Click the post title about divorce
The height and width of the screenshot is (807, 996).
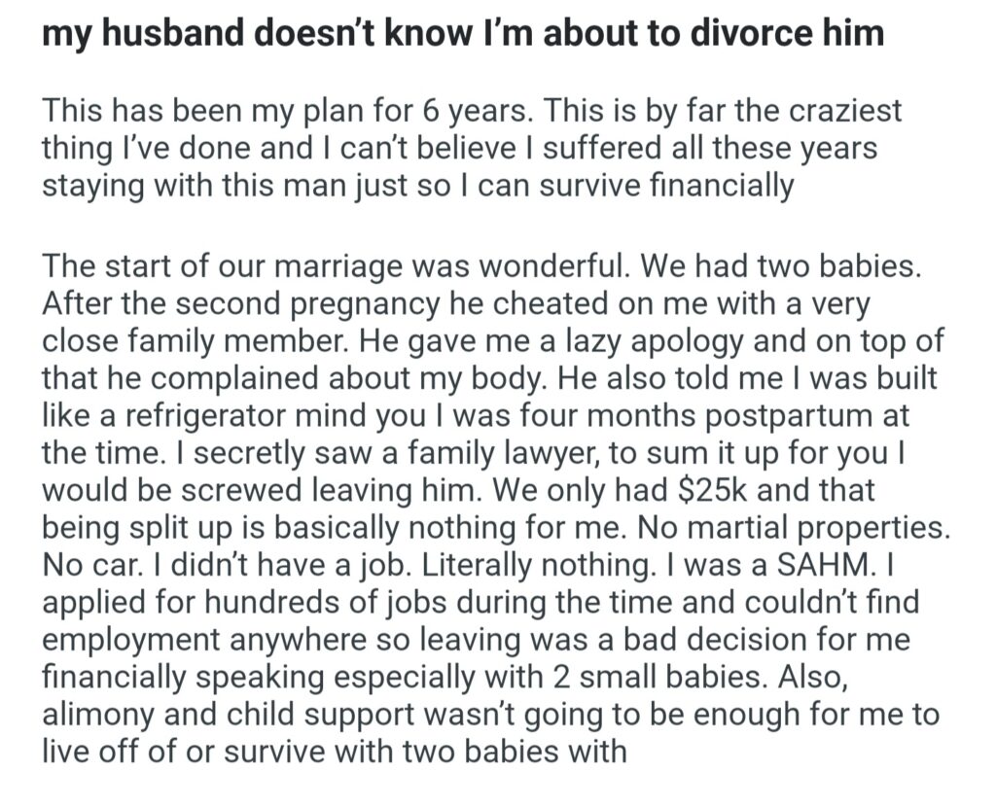click(x=463, y=35)
